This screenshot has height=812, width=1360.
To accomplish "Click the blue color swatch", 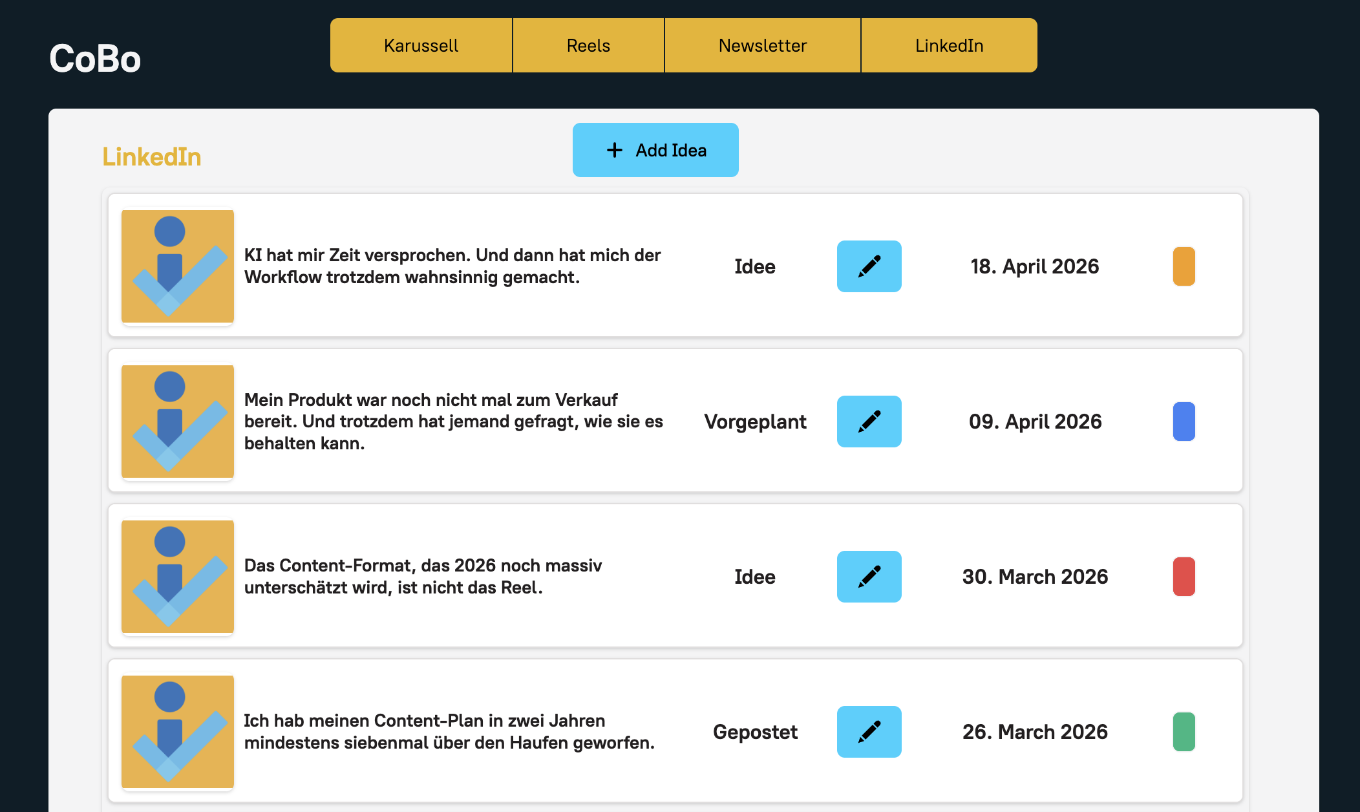I will (x=1184, y=422).
